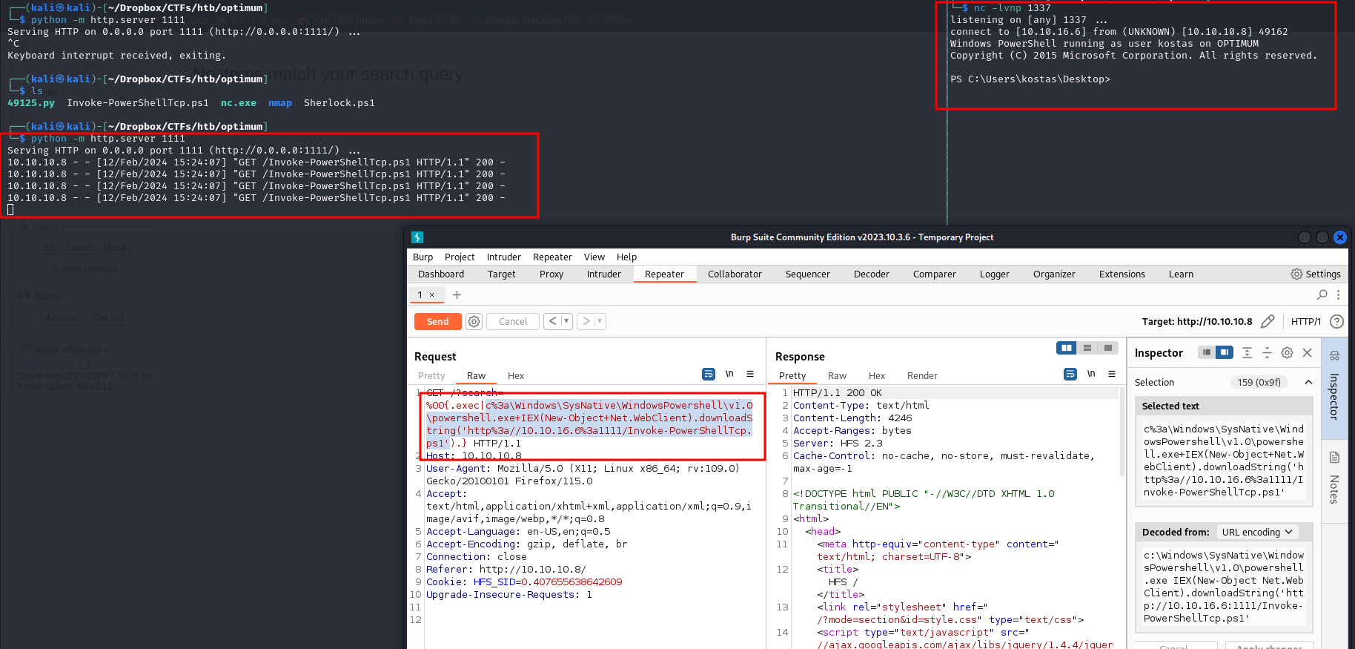Image resolution: width=1355 pixels, height=649 pixels.
Task: Open the Notes sidebar panel
Action: pyautogui.click(x=1334, y=479)
